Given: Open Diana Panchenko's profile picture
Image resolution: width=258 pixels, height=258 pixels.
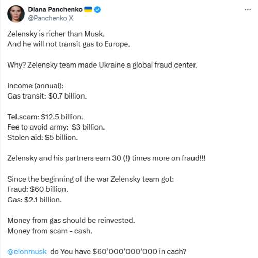Looking at the screenshot, I should click(16, 13).
